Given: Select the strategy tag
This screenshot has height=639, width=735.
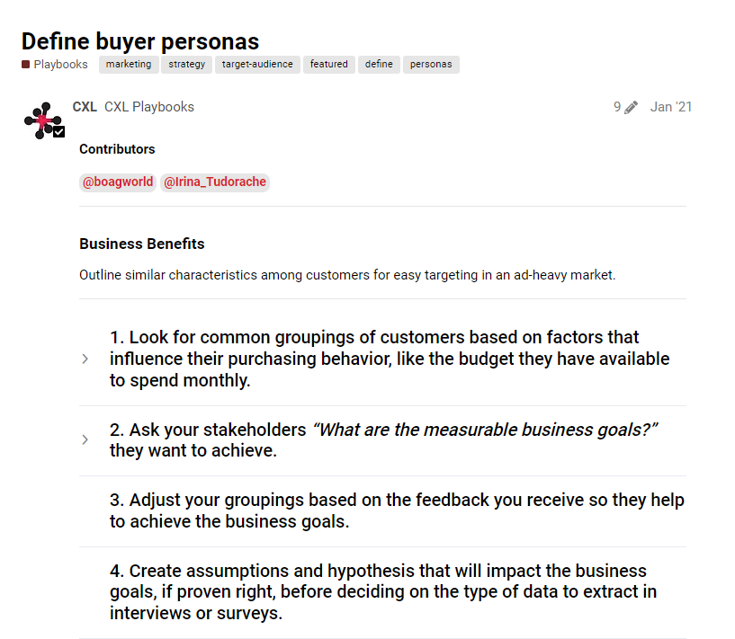Looking at the screenshot, I should tap(187, 65).
